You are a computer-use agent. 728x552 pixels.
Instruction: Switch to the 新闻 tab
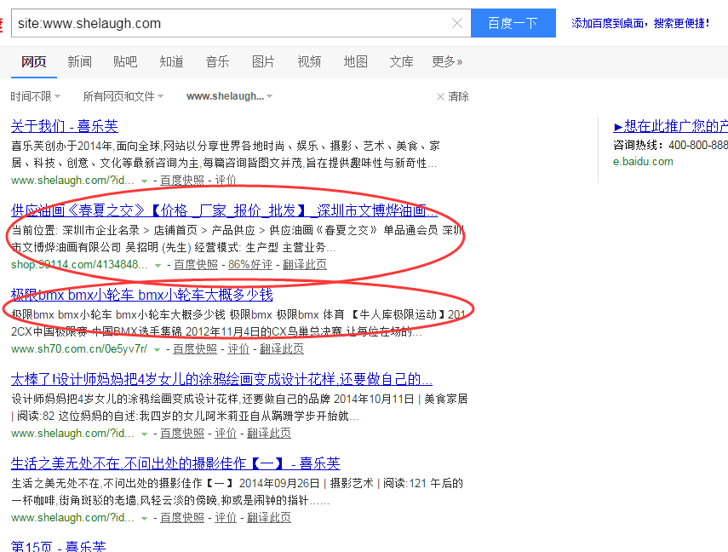point(79,61)
